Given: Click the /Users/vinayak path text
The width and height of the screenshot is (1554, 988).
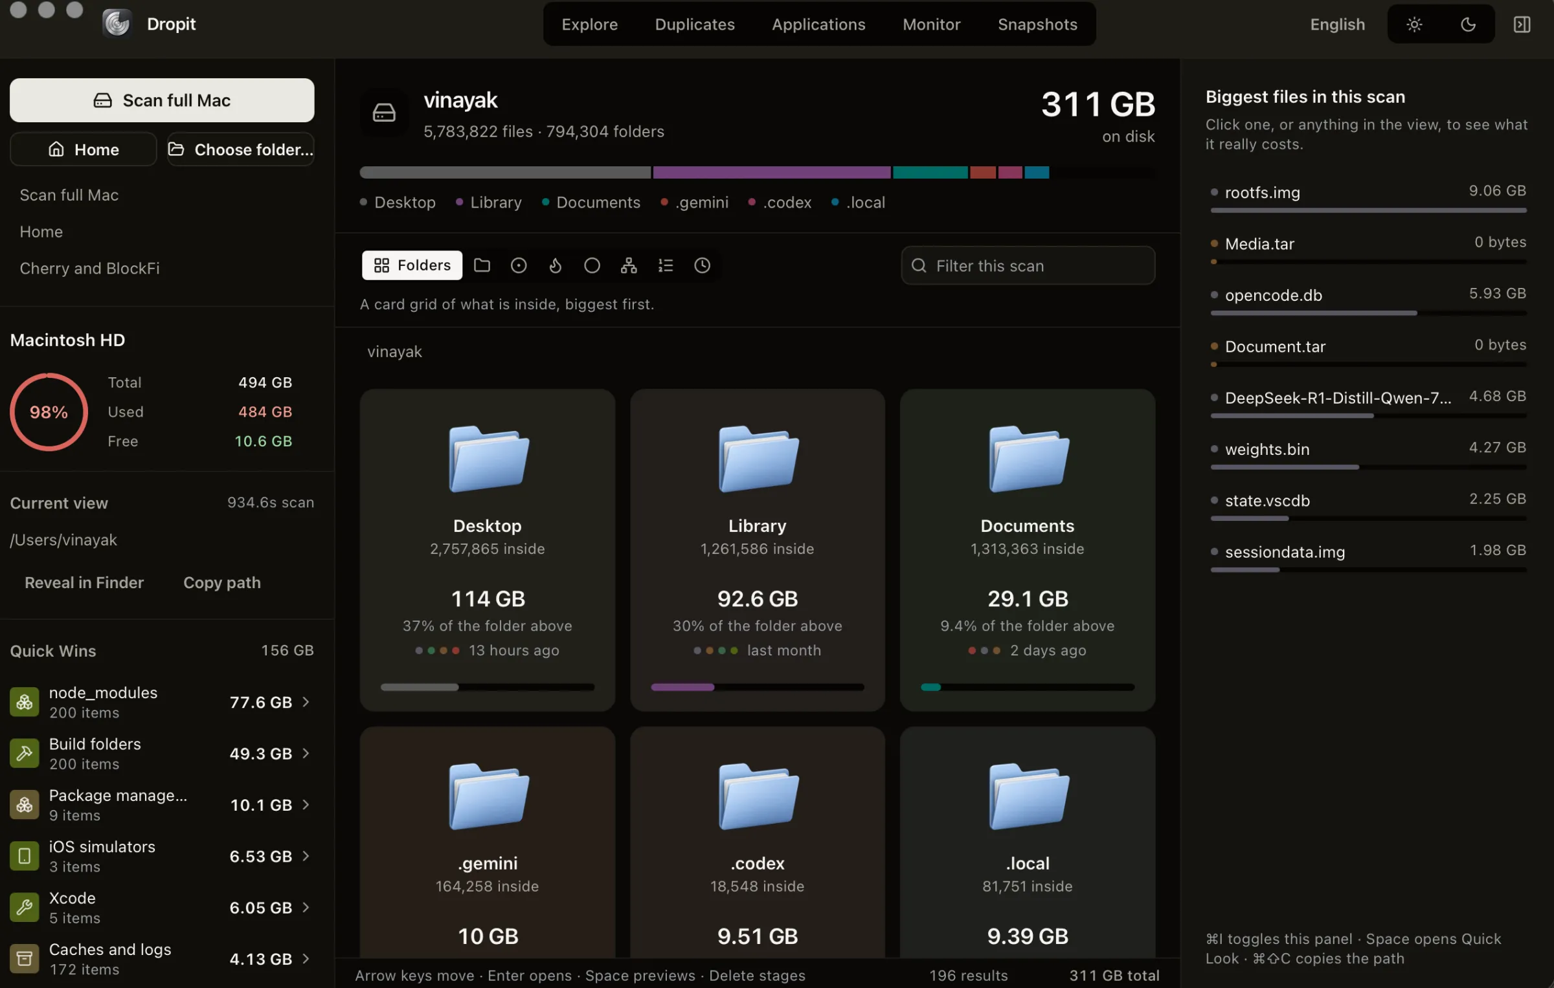Looking at the screenshot, I should click(63, 540).
